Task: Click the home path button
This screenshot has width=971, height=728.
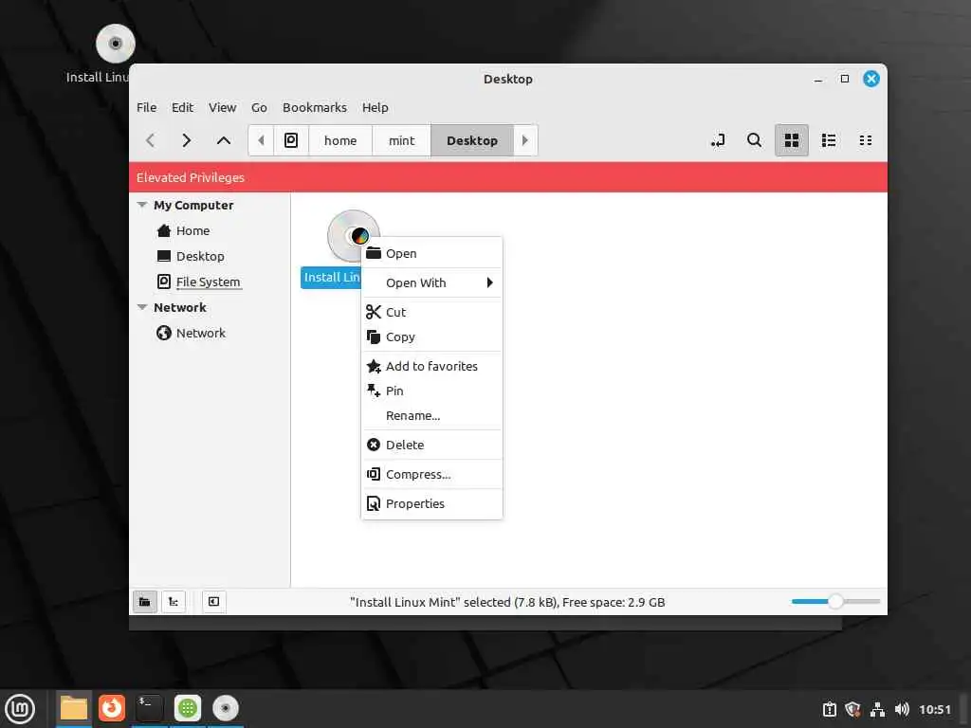Action: pos(340,140)
